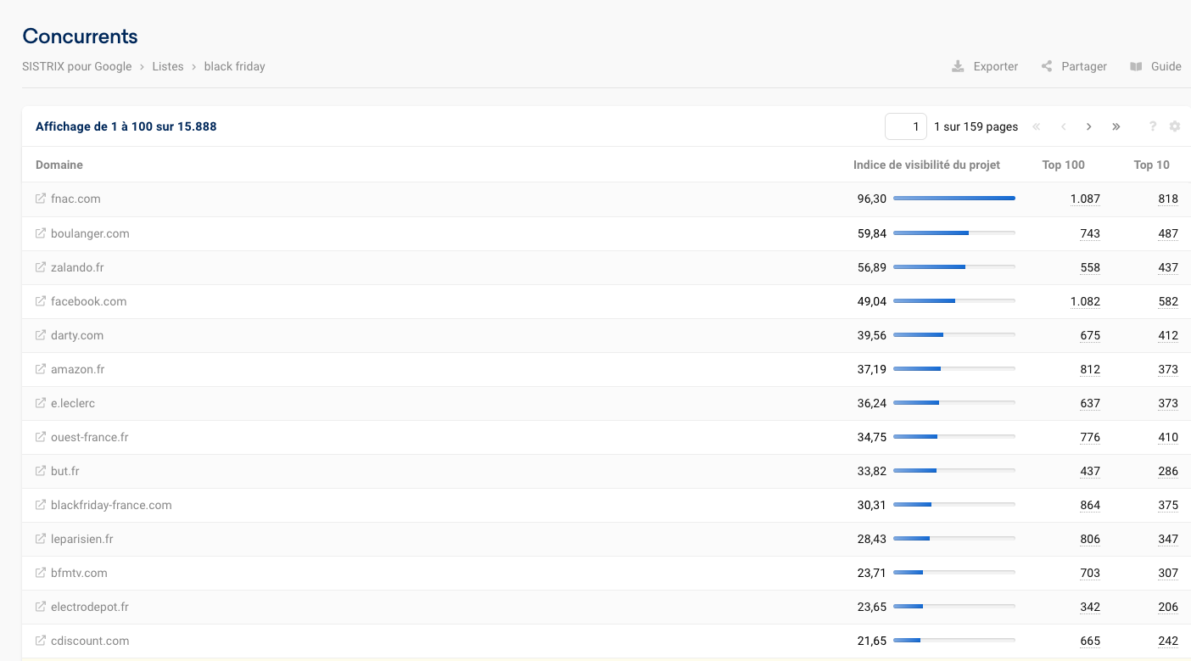Click Top 100 value 1.082 for facebook.com
1191x661 pixels.
1085,301
